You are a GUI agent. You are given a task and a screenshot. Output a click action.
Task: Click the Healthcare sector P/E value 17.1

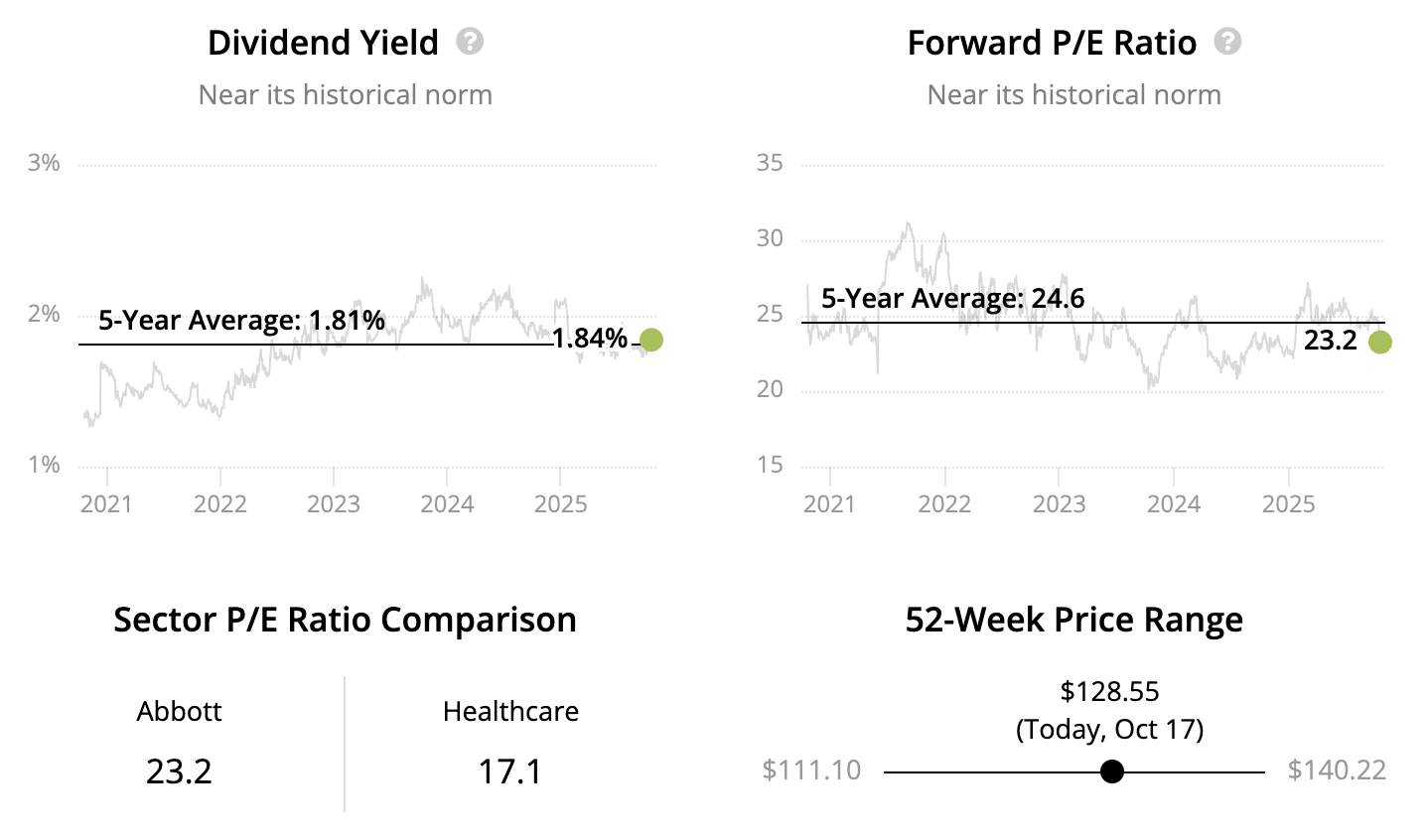tap(509, 771)
